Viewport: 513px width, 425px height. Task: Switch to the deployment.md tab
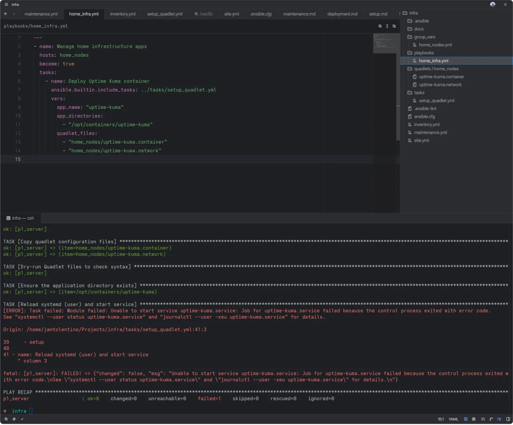(x=342, y=14)
